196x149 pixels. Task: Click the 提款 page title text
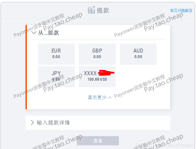coord(103,10)
